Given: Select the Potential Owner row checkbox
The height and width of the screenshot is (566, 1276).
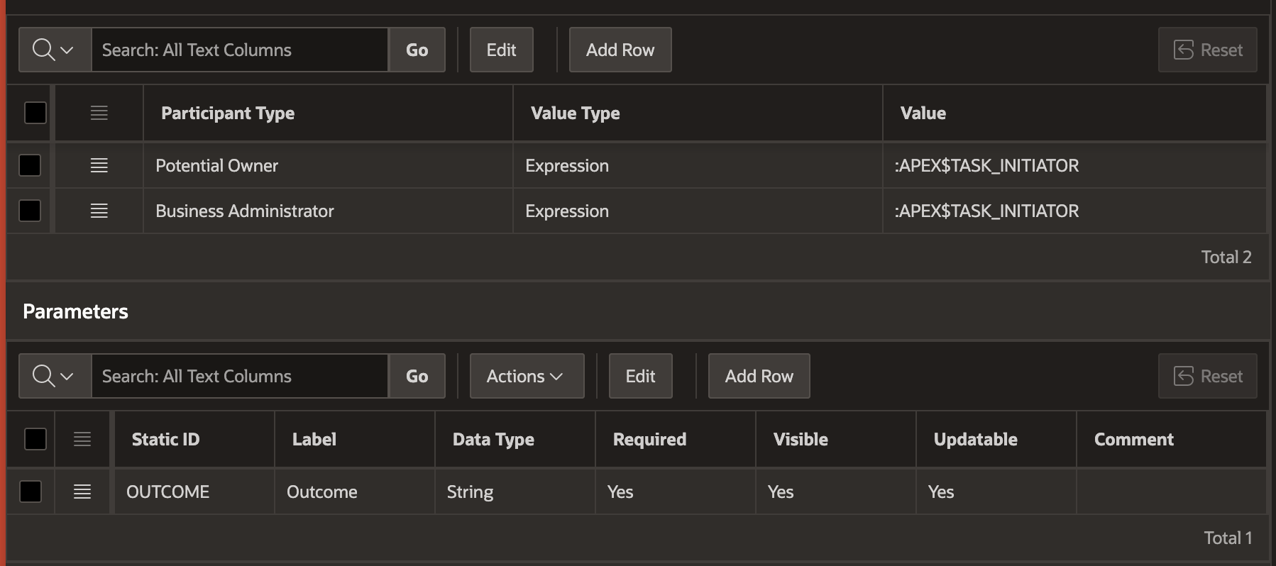Looking at the screenshot, I should click(30, 165).
